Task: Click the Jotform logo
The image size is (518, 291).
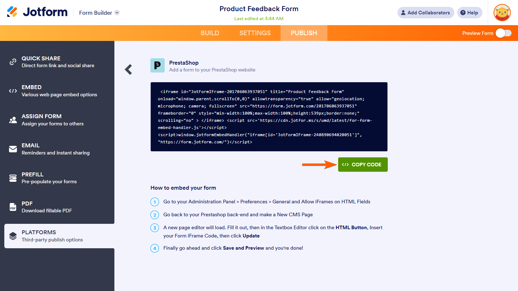Action: point(37,12)
